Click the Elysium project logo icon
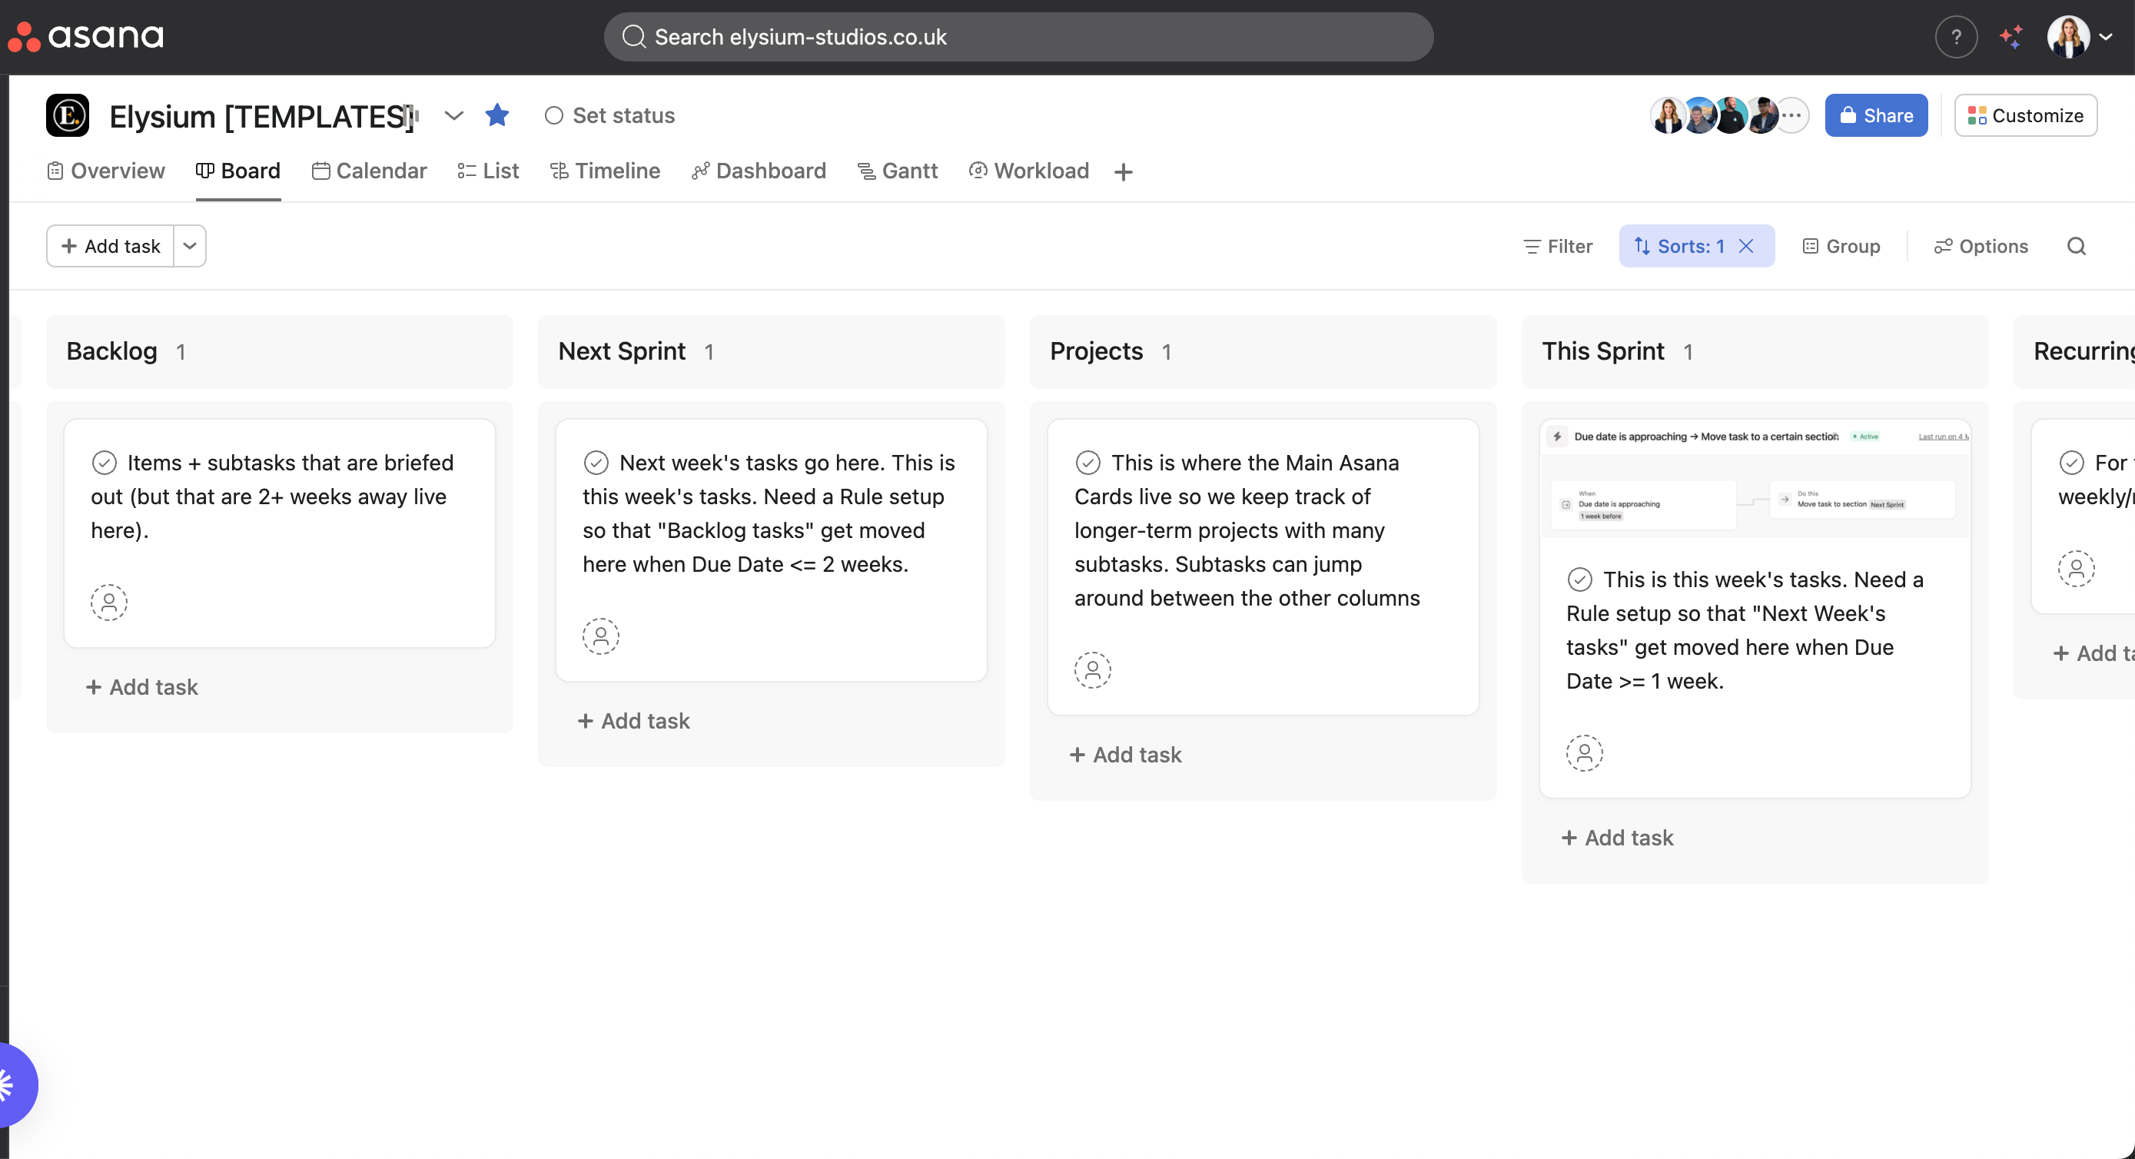This screenshot has width=2135, height=1159. [68, 115]
